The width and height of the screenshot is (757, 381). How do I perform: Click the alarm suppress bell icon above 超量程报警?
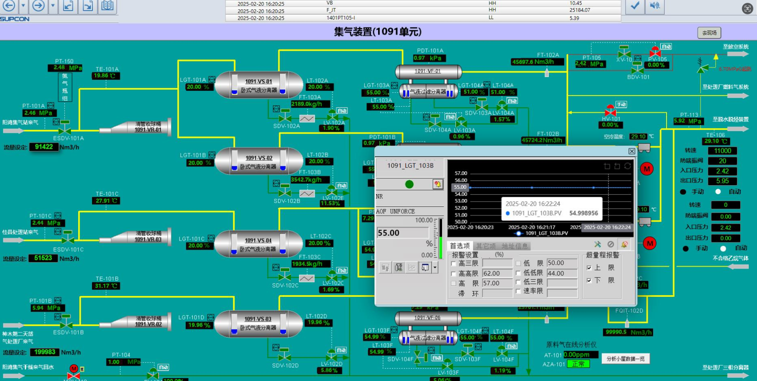click(624, 244)
